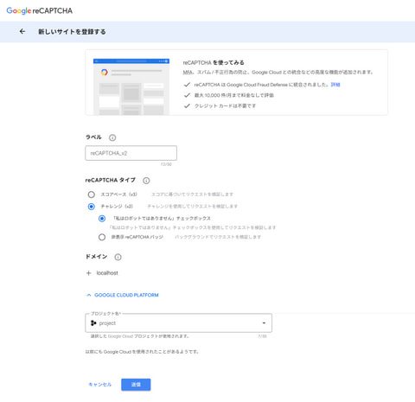The image size is (415, 402).
Task: Click the project icon in the project field
Action: pyautogui.click(x=93, y=323)
